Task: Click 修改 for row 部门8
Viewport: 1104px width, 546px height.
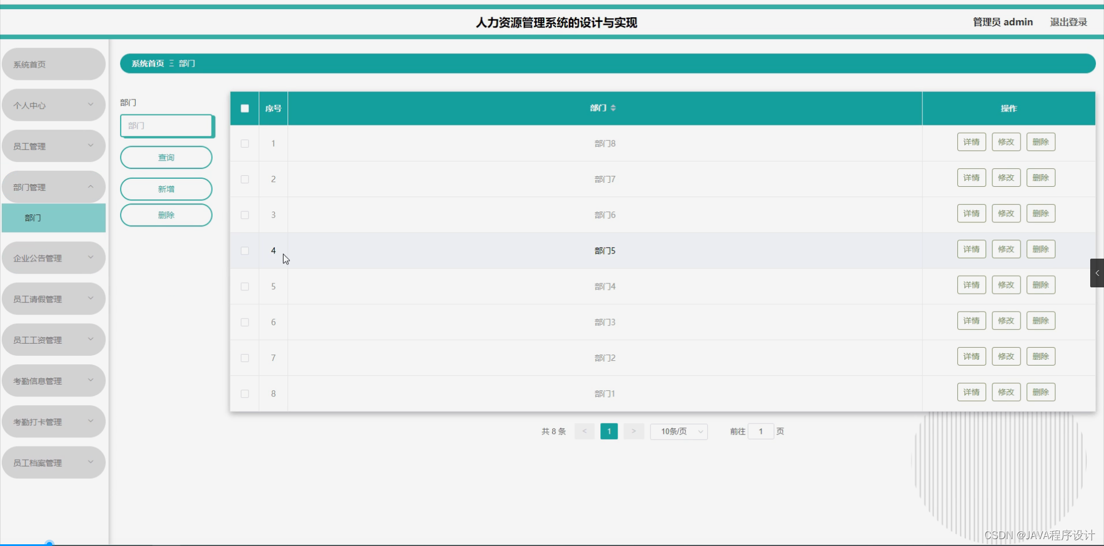Action: tap(1006, 142)
